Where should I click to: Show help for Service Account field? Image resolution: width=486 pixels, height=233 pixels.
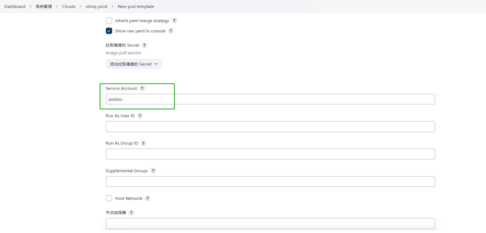(142, 88)
